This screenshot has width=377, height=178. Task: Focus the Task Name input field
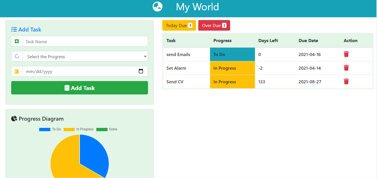85,42
